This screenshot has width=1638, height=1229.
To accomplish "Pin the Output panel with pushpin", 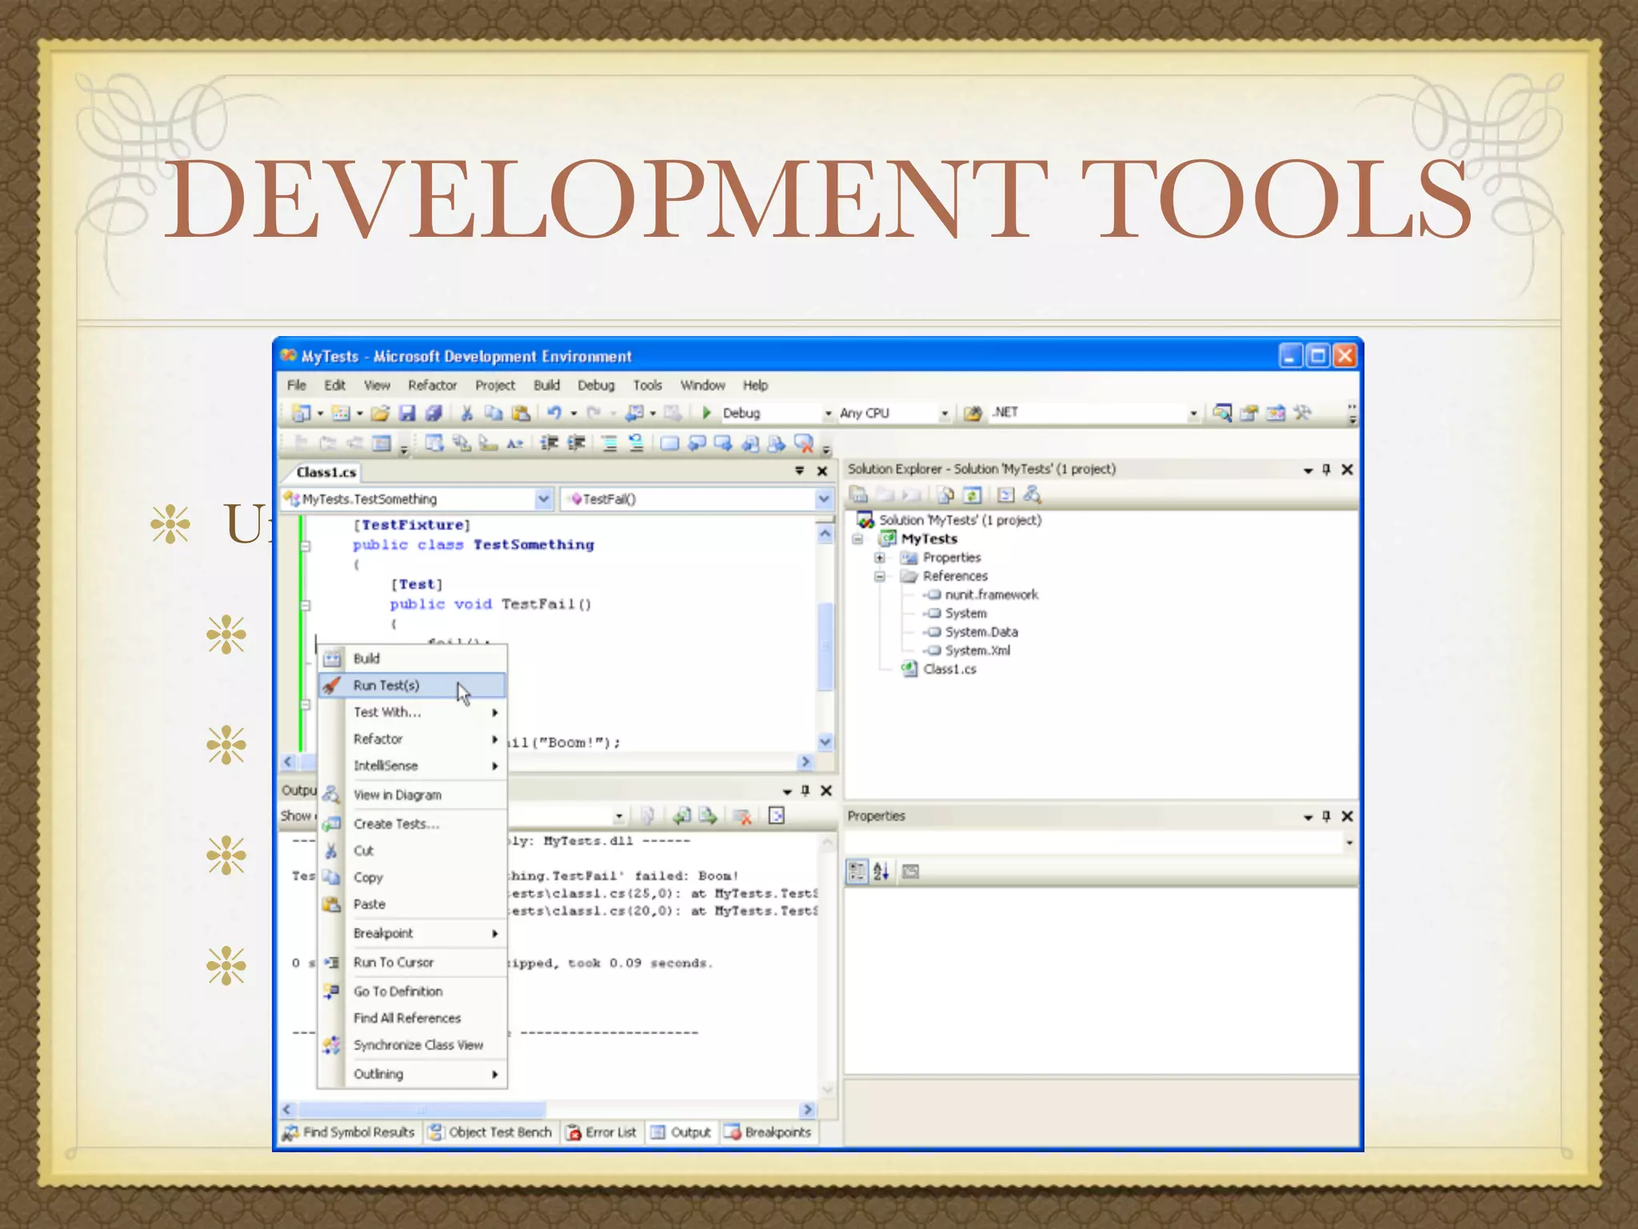I will click(x=805, y=791).
